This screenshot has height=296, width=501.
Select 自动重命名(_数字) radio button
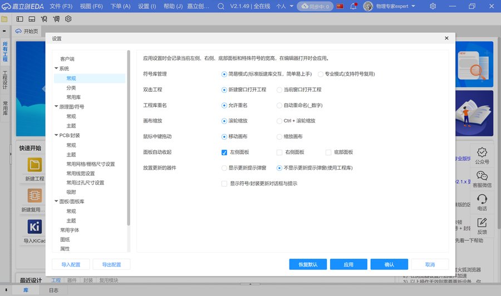279,105
